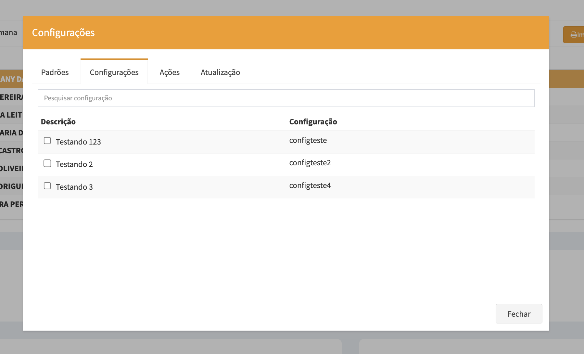Viewport: 584px width, 354px height.
Task: Tick the Testando 3 checkbox
Action: pyautogui.click(x=47, y=186)
